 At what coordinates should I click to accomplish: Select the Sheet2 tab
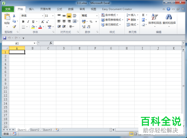coord(35,130)
